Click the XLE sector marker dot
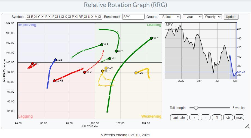The width and height of the screenshot is (251, 138). pos(151,38)
